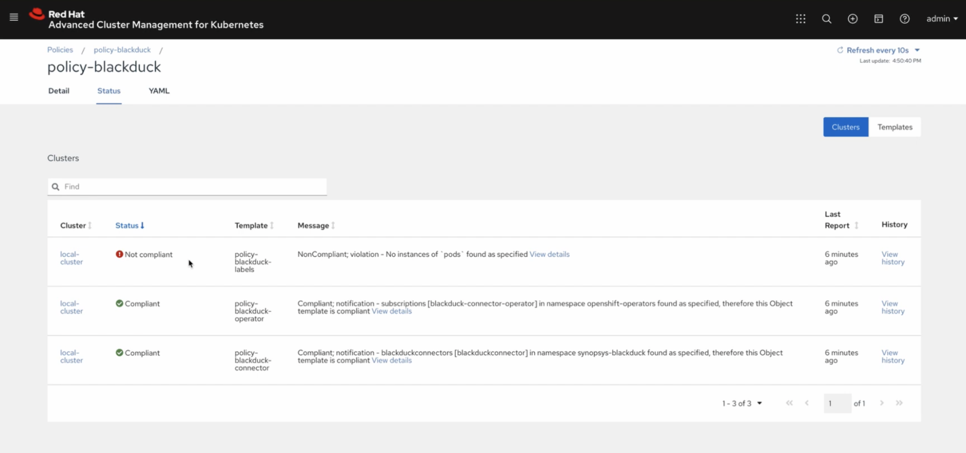Viewport: 966px width, 453px height.
Task: Open the help question mark icon
Action: (x=904, y=19)
